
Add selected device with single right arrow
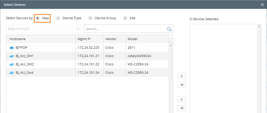click(x=182, y=76)
